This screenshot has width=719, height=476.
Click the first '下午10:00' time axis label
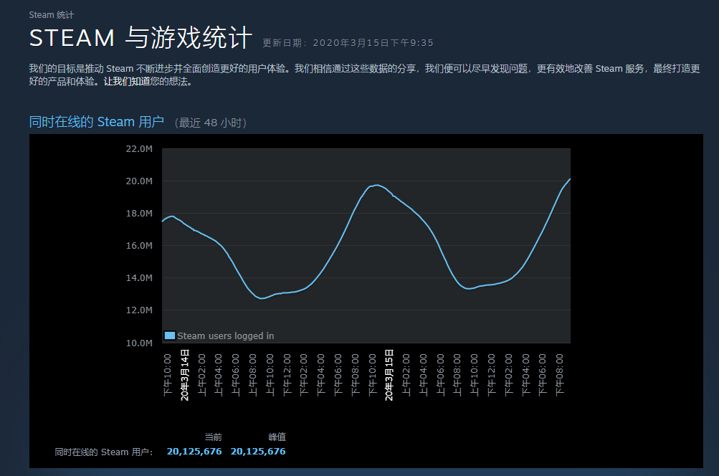coord(167,375)
